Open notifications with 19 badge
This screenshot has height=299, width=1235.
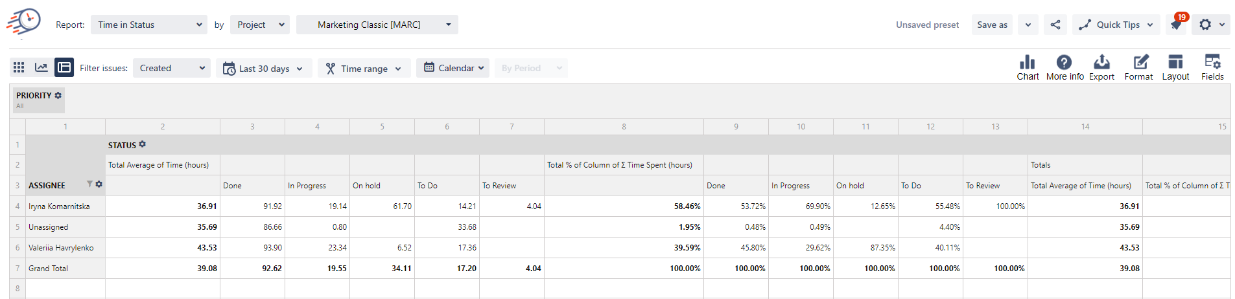pyautogui.click(x=1176, y=25)
